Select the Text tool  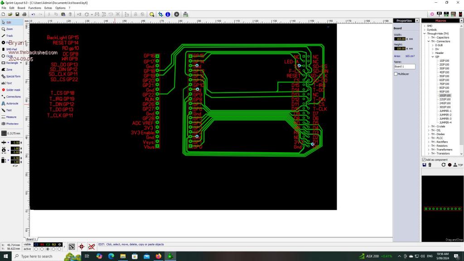click(9, 83)
